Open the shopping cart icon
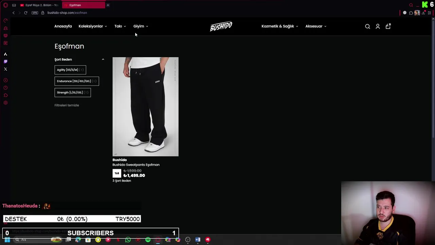The width and height of the screenshot is (435, 245). [x=388, y=26]
